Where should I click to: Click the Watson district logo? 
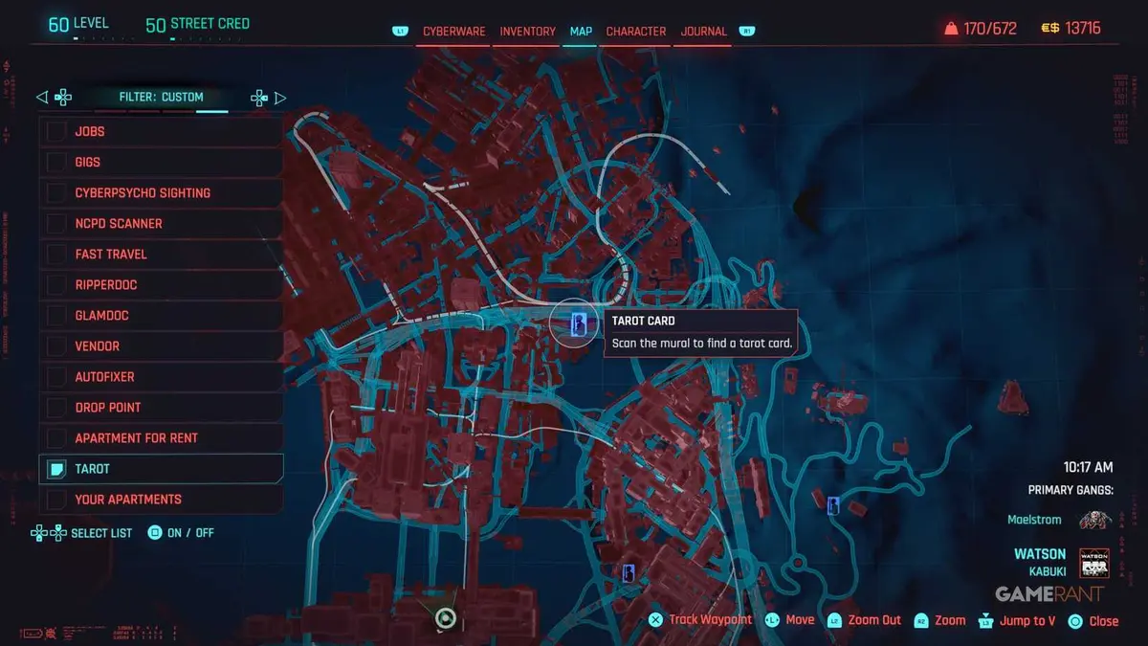click(1093, 563)
